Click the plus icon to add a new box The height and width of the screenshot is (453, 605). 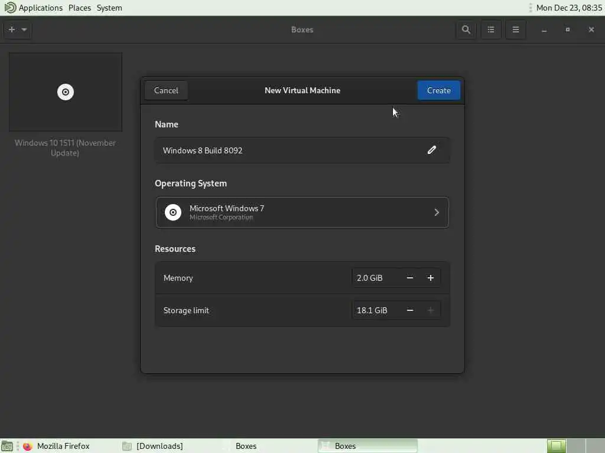pyautogui.click(x=12, y=29)
